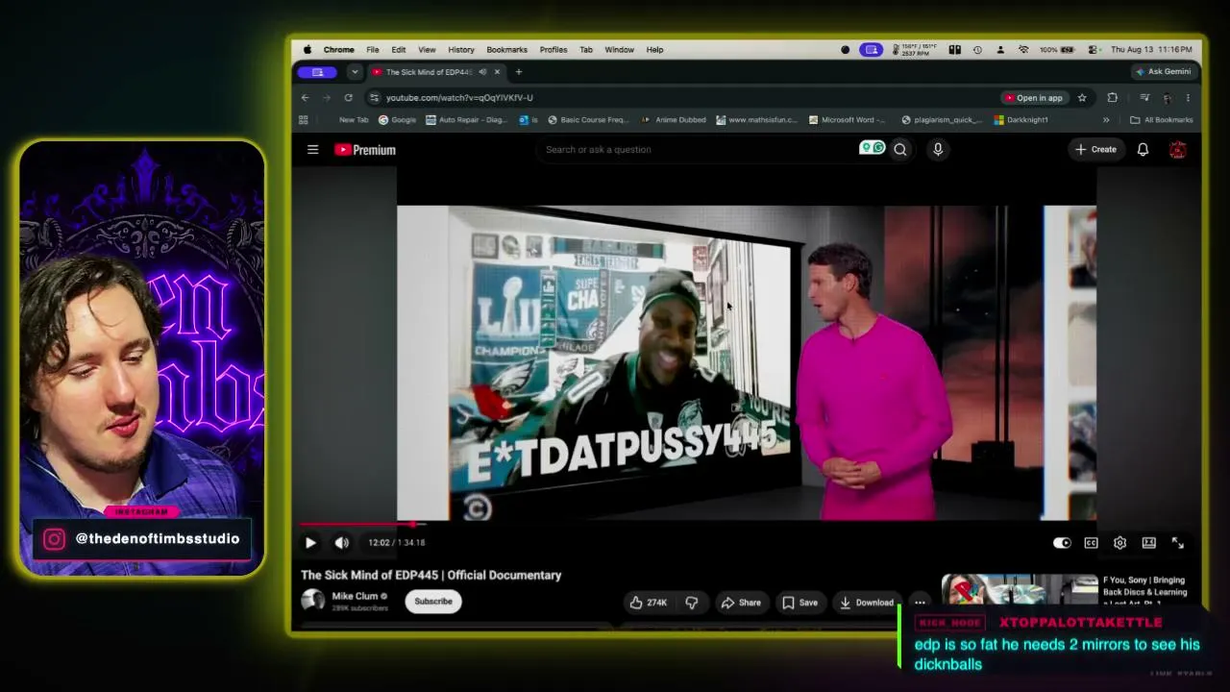Open the Bookmarks menu
The height and width of the screenshot is (692, 1230).
(x=506, y=50)
